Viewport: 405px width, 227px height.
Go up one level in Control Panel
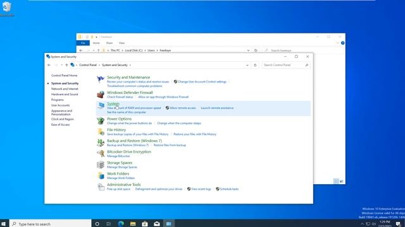click(x=66, y=65)
